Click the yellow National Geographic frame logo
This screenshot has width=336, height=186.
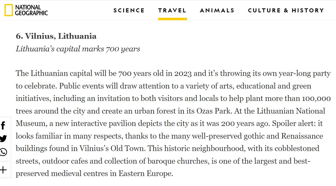(8, 10)
